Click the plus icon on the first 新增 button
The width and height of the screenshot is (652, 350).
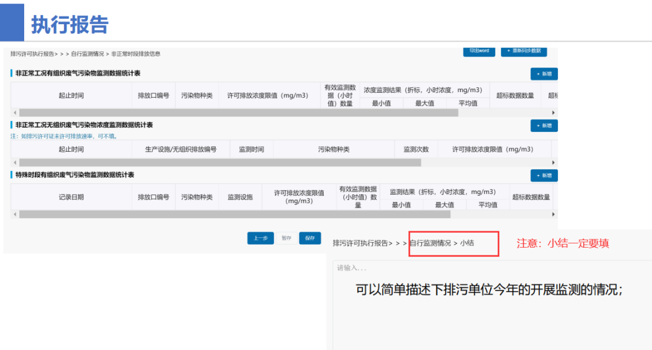[x=539, y=74]
